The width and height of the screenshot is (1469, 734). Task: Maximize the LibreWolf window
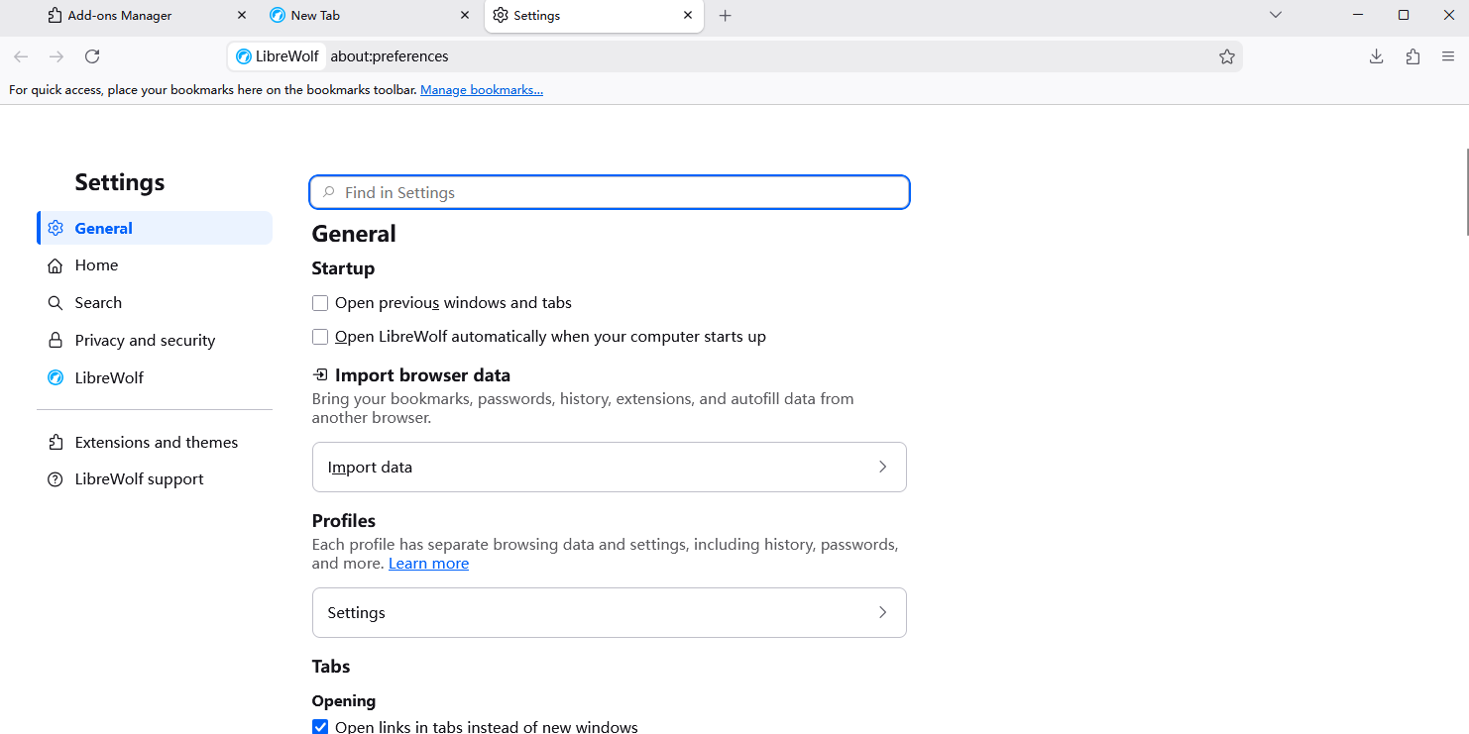click(1404, 15)
